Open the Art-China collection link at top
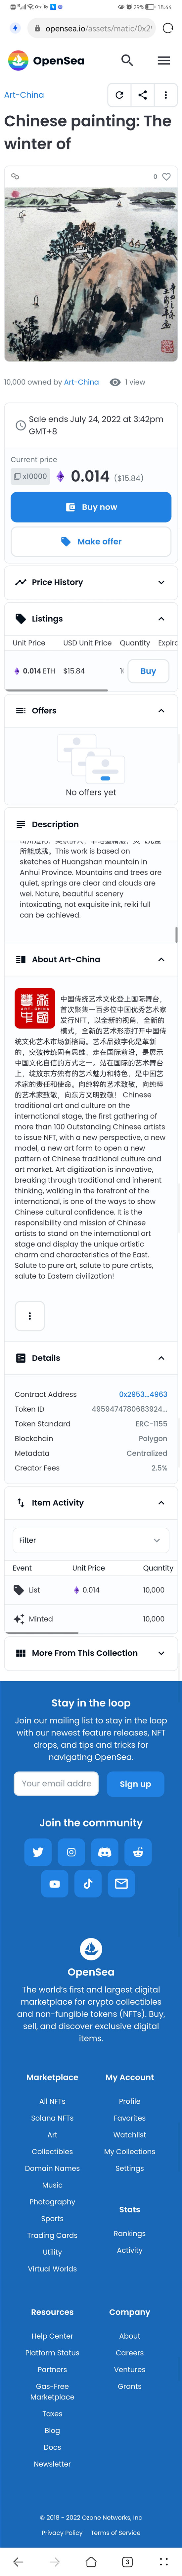The image size is (182, 2576). (x=24, y=95)
